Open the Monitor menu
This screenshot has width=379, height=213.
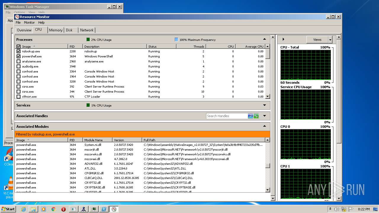coord(29,22)
